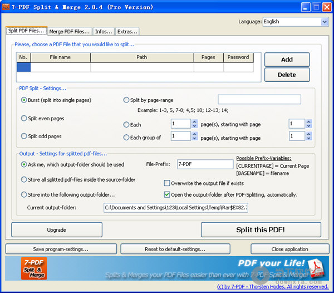
Task: Enable Overwrite the output file if exists
Action: coord(167,183)
